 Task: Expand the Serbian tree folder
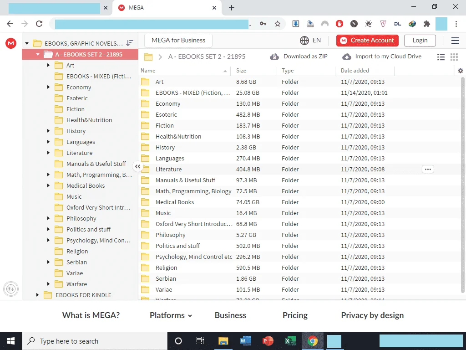click(48, 262)
